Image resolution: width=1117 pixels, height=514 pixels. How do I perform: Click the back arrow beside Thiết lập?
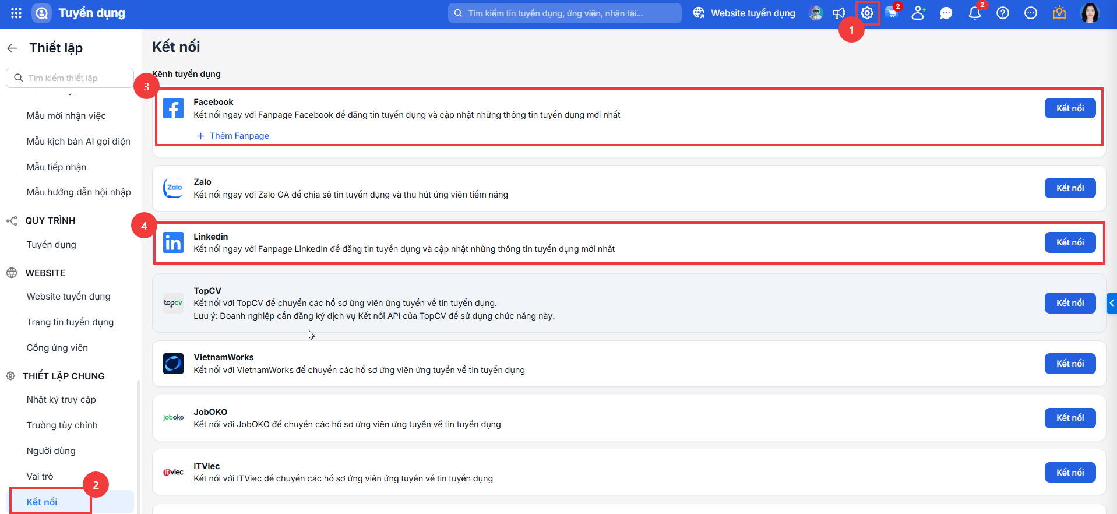coord(12,48)
